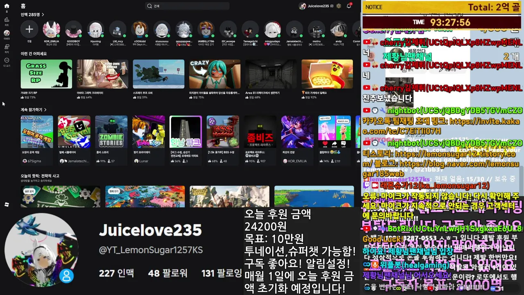Viewport: 524px width, 295px height.
Task: Open the Home icon in the Roblox sidebar
Action: [x=7, y=7]
